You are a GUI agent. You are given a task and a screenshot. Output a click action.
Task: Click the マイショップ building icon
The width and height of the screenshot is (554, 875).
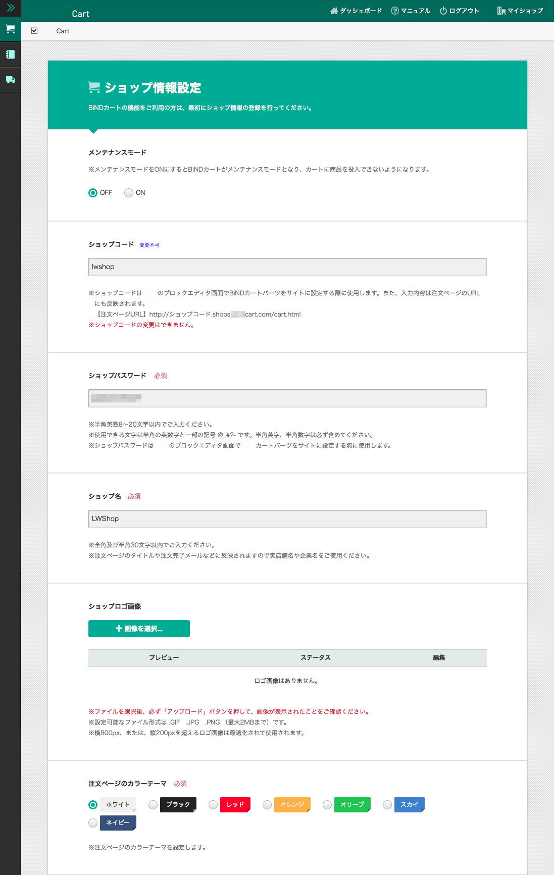(x=501, y=11)
